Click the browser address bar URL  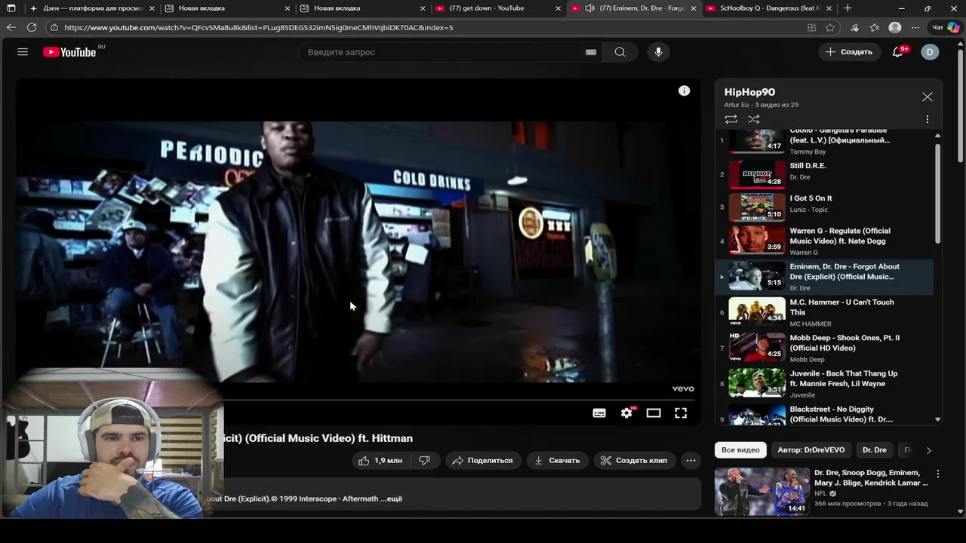point(259,27)
